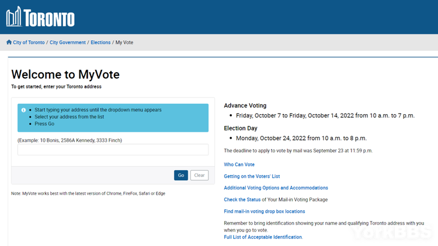
Task: View Additional Voting Options and Accommodations
Action: coord(276,188)
